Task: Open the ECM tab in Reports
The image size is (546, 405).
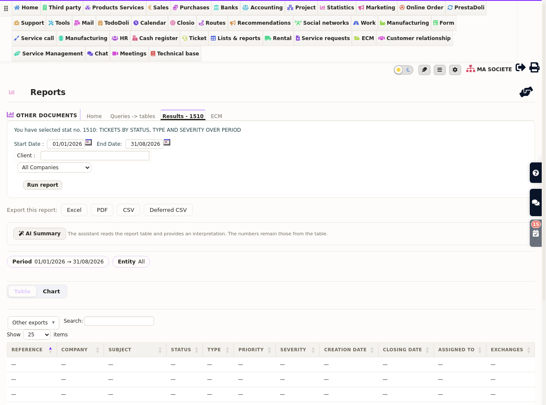Action: 217,116
